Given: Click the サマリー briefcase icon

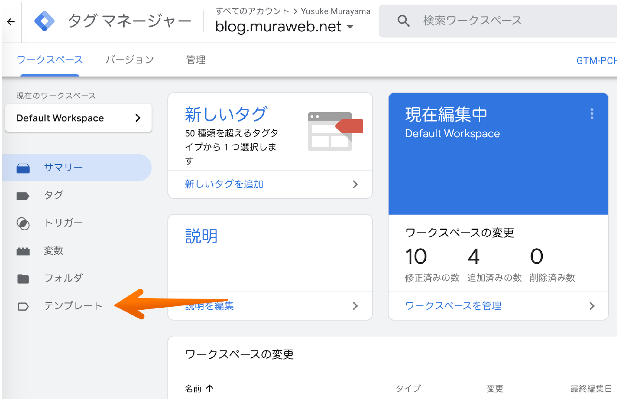Looking at the screenshot, I should point(23,168).
